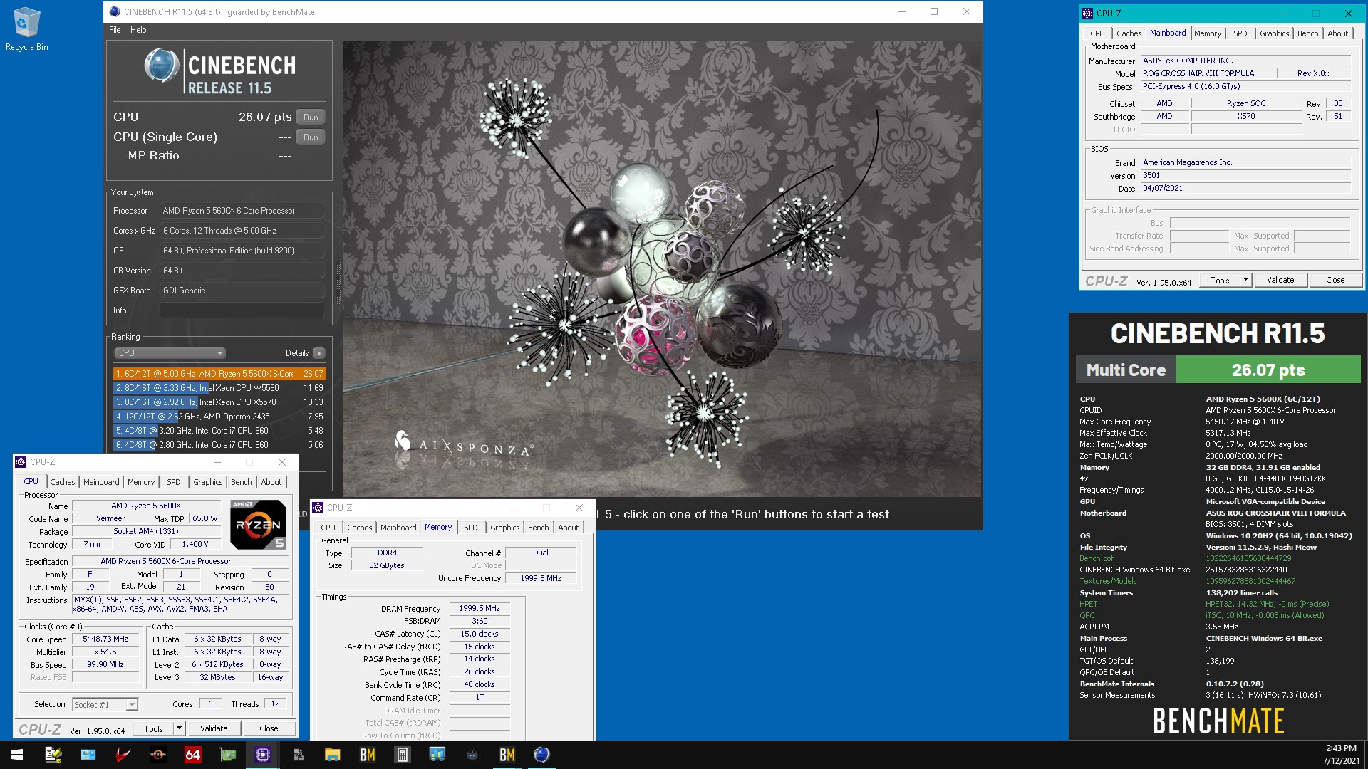Screen dimensions: 1368x769
Task: Click the BenchMate logo at panel bottom
Action: point(1218,721)
